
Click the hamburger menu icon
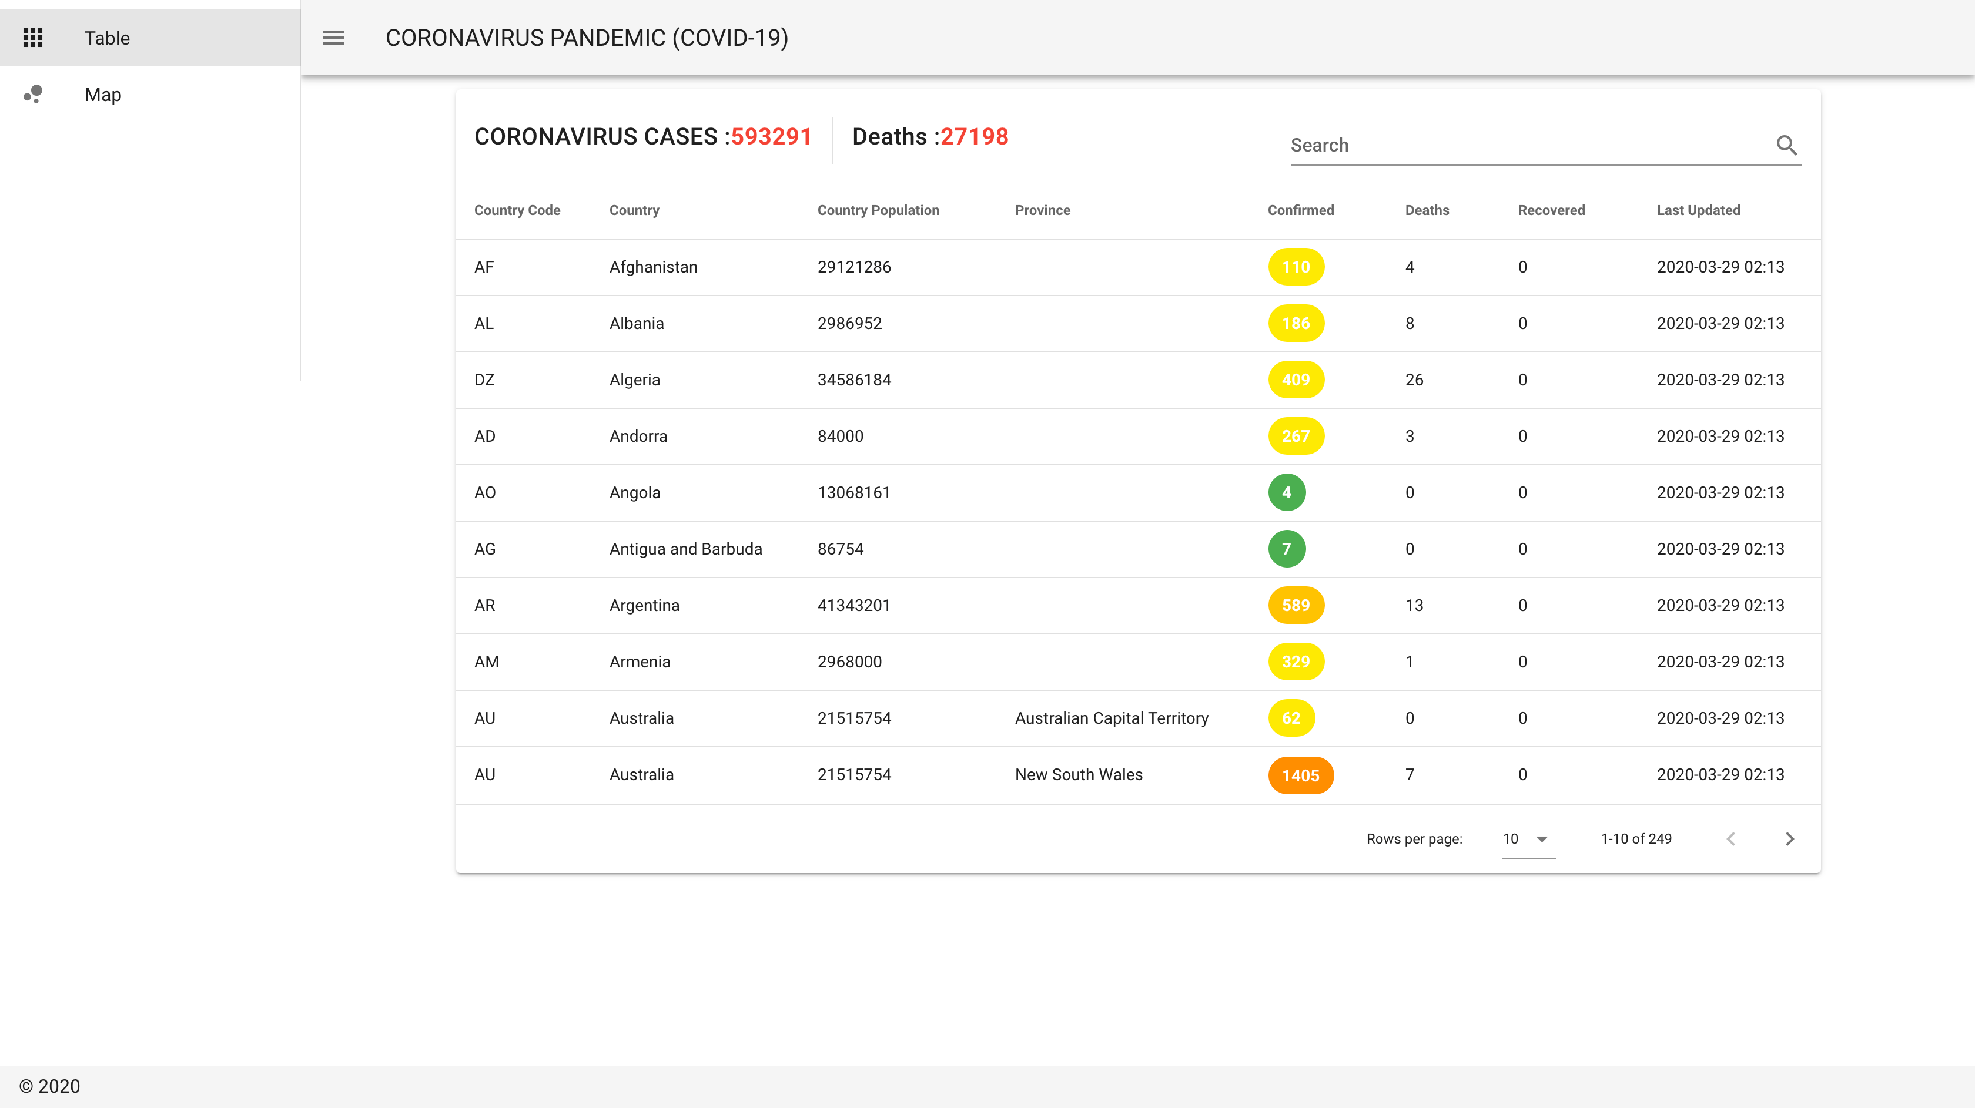tap(333, 38)
